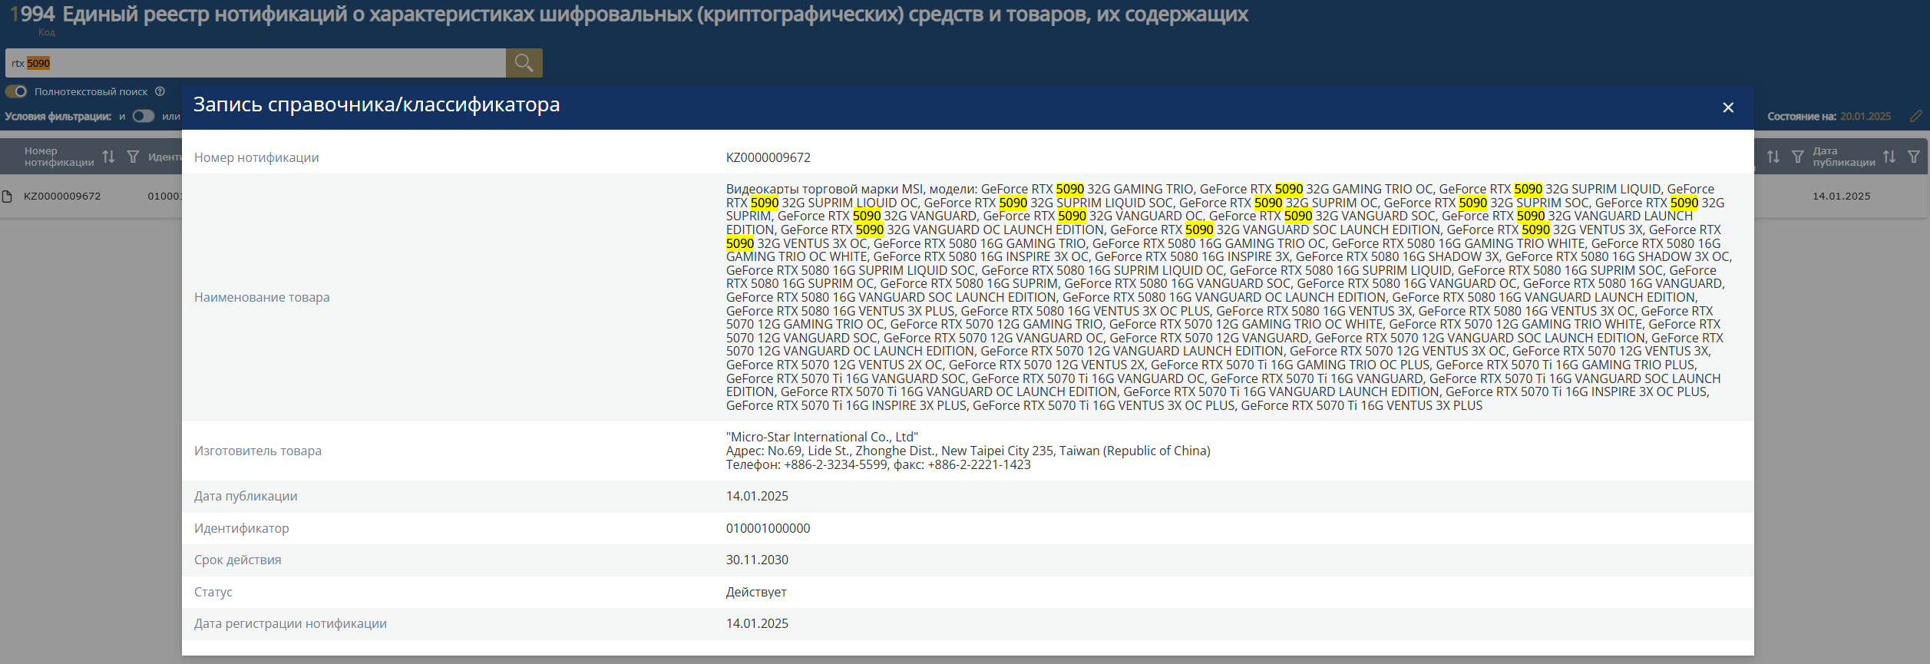Click the Срок действия label

click(238, 560)
